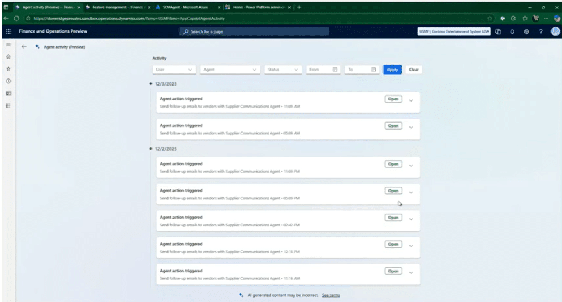
Task: Open the Agent filter dropdown
Action: pos(230,70)
